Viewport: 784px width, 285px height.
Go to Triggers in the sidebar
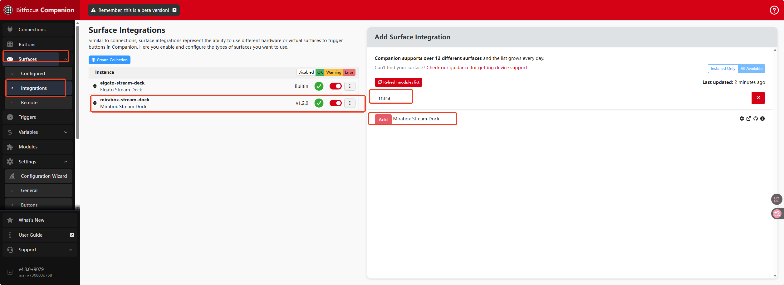click(27, 117)
